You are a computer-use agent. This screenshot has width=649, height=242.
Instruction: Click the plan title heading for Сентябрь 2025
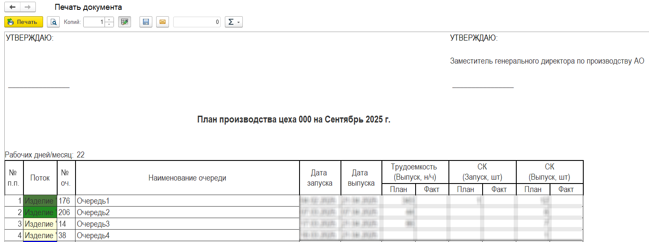point(294,120)
